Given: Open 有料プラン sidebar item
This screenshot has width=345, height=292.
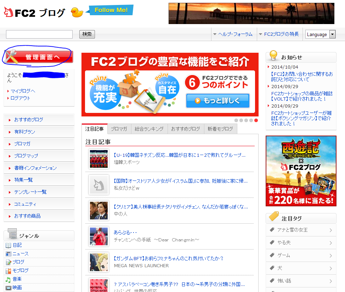Looking at the screenshot, I should tap(39, 132).
